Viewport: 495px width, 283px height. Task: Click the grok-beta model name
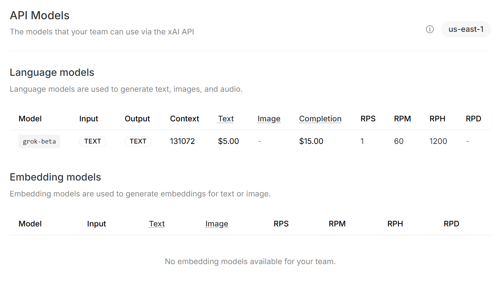39,141
